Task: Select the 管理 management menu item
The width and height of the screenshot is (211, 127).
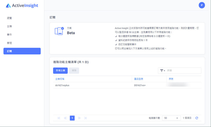Action: tap(9, 43)
